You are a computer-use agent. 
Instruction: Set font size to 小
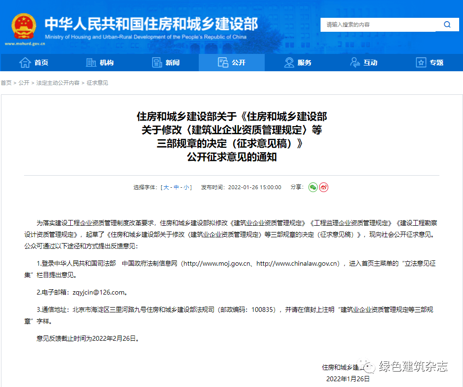[x=186, y=187]
